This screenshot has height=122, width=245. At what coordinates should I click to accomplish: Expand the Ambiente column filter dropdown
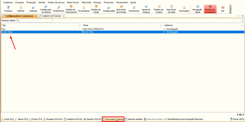click(x=242, y=25)
